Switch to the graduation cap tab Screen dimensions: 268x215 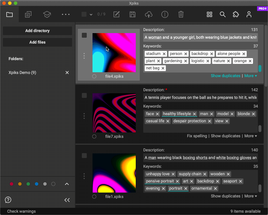click(47, 14)
